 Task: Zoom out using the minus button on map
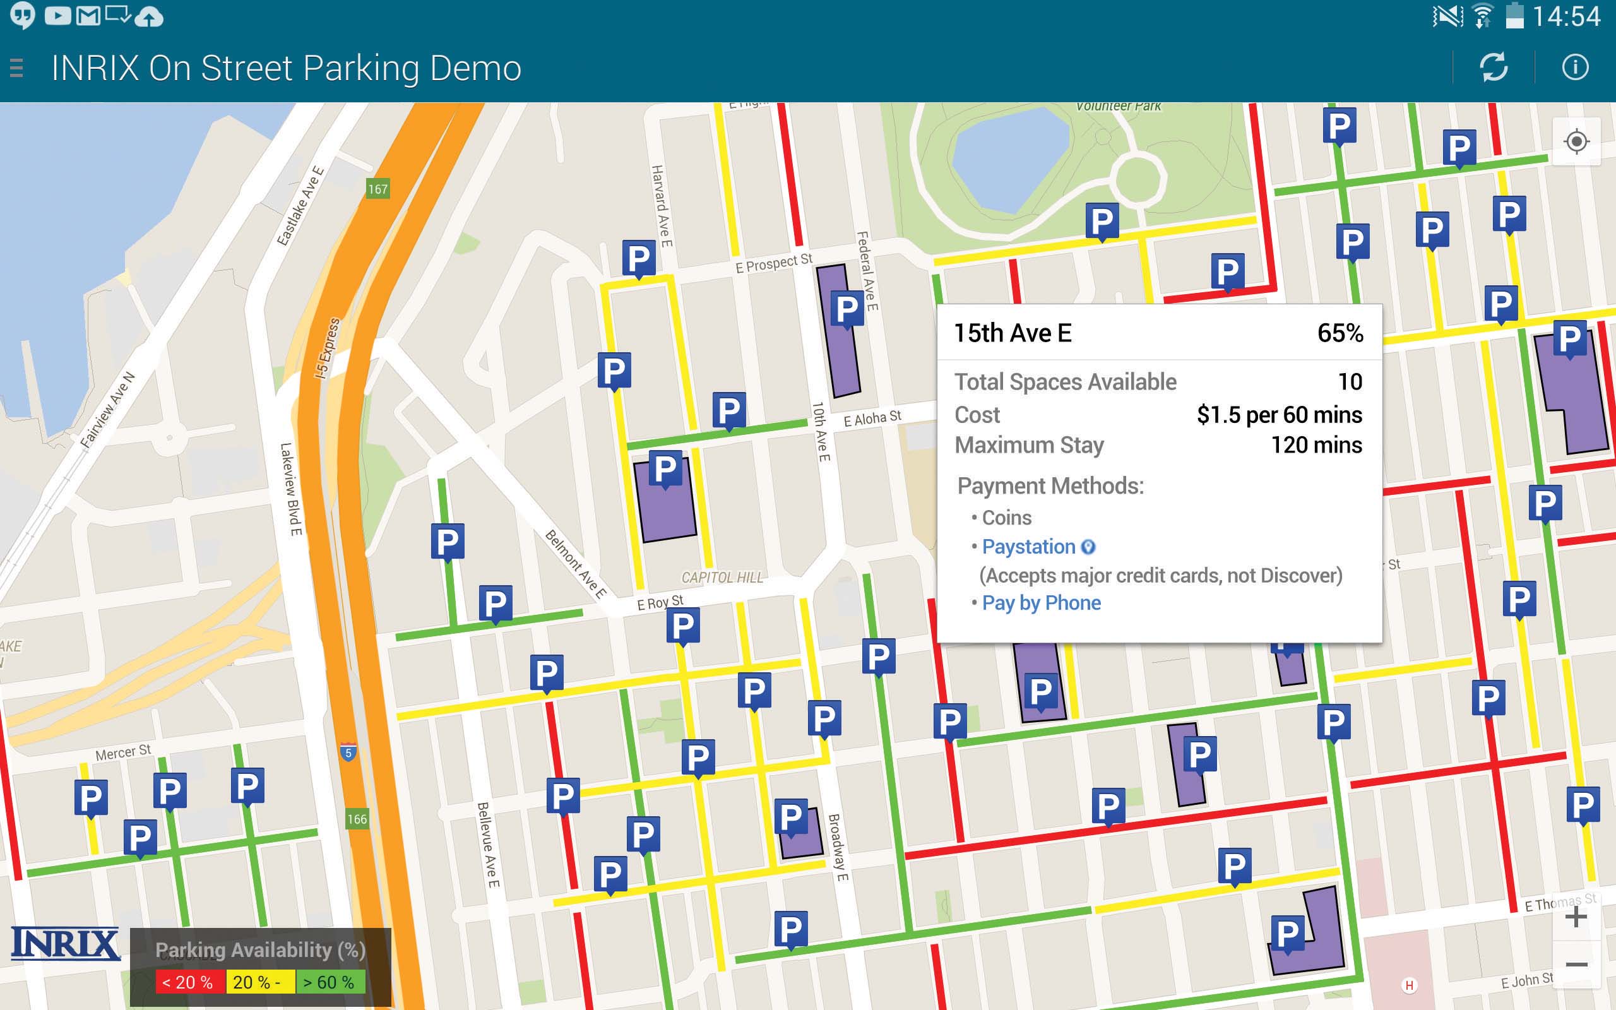click(x=1575, y=968)
